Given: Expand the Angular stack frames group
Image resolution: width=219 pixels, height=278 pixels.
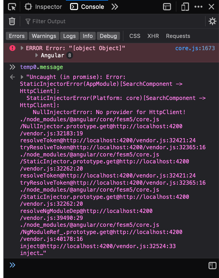Looking at the screenshot, I should tap(37, 55).
